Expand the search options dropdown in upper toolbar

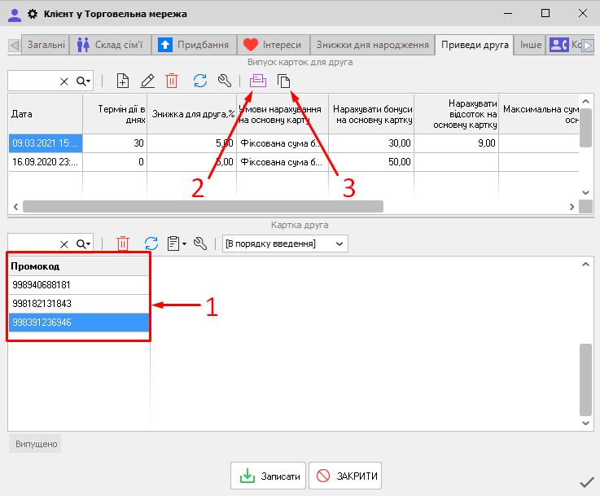pos(84,81)
